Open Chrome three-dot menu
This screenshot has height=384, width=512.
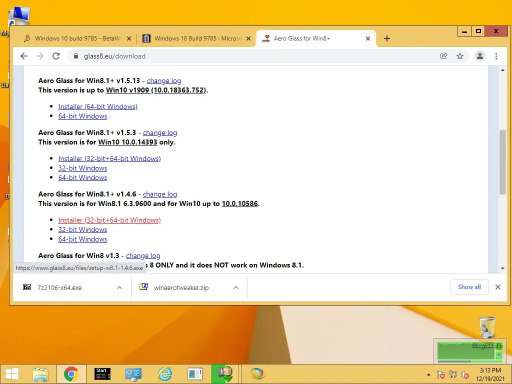pyautogui.click(x=496, y=56)
